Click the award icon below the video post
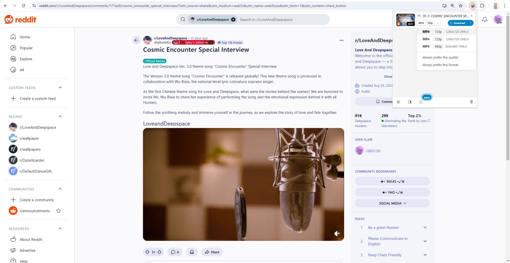 (x=192, y=252)
